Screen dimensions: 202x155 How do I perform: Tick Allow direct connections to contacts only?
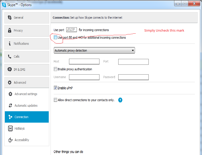(55, 100)
